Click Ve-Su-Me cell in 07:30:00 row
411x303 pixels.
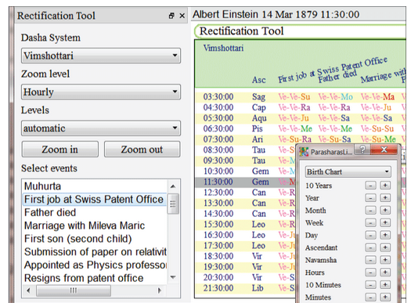[378, 139]
